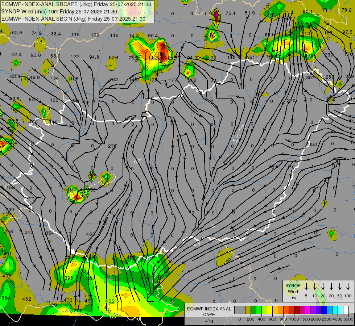This screenshot has width=355, height=326.
Task: Click the pure blue swatch before the 2500 tick
Action: click(324, 310)
